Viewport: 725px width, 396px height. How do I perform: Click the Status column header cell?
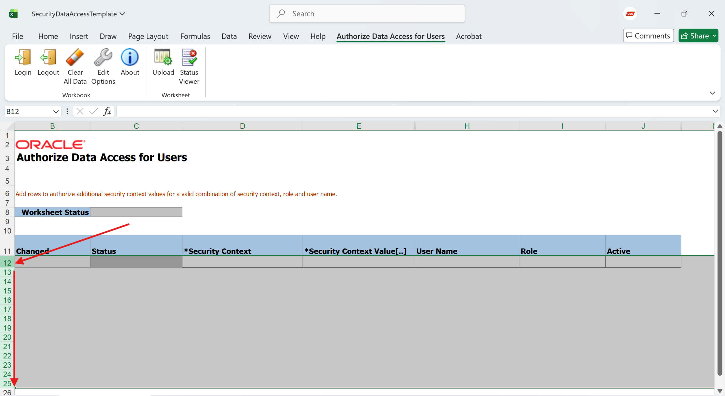[x=136, y=245]
